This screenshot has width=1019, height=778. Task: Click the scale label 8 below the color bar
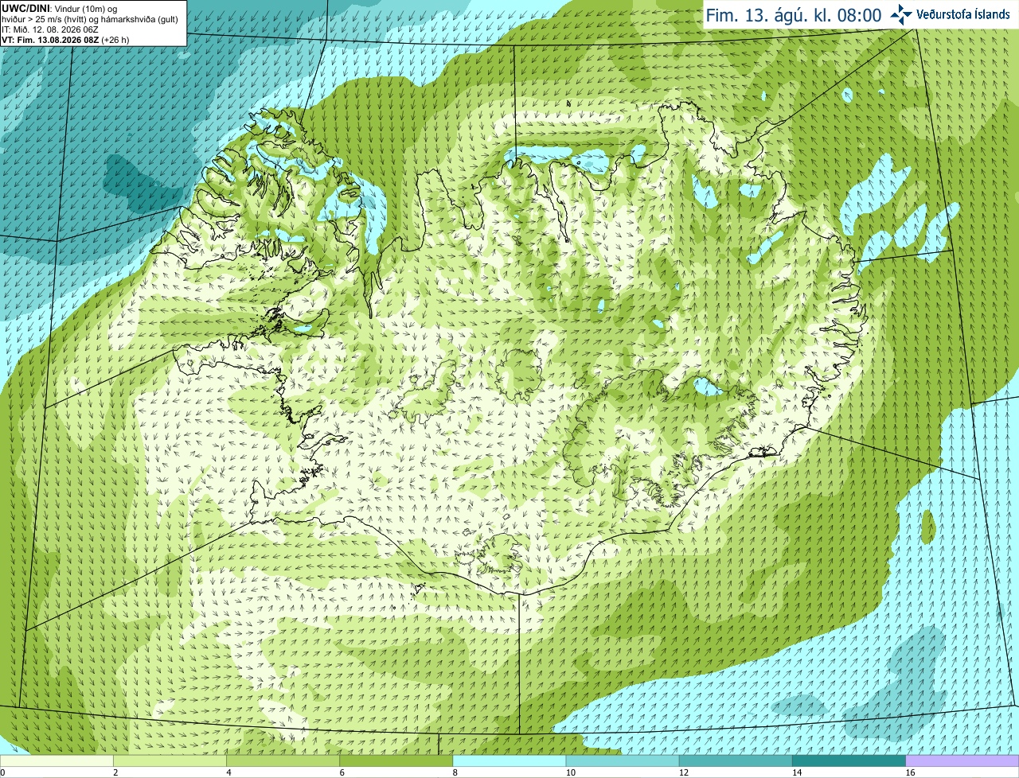[x=455, y=772]
